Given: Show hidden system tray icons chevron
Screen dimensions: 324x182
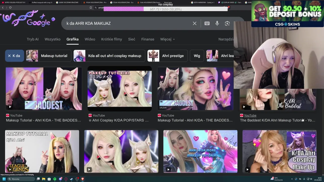Looking at the screenshot, I should click(x=292, y=179).
